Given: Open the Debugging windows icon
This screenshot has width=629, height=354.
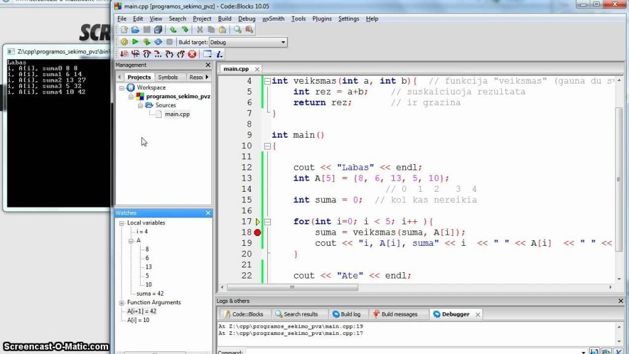Looking at the screenshot, I should pos(207,54).
